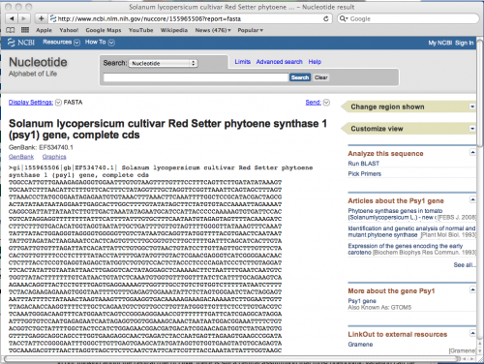Click the Nucleotide heading
484x364 pixels.
pyautogui.click(x=38, y=62)
